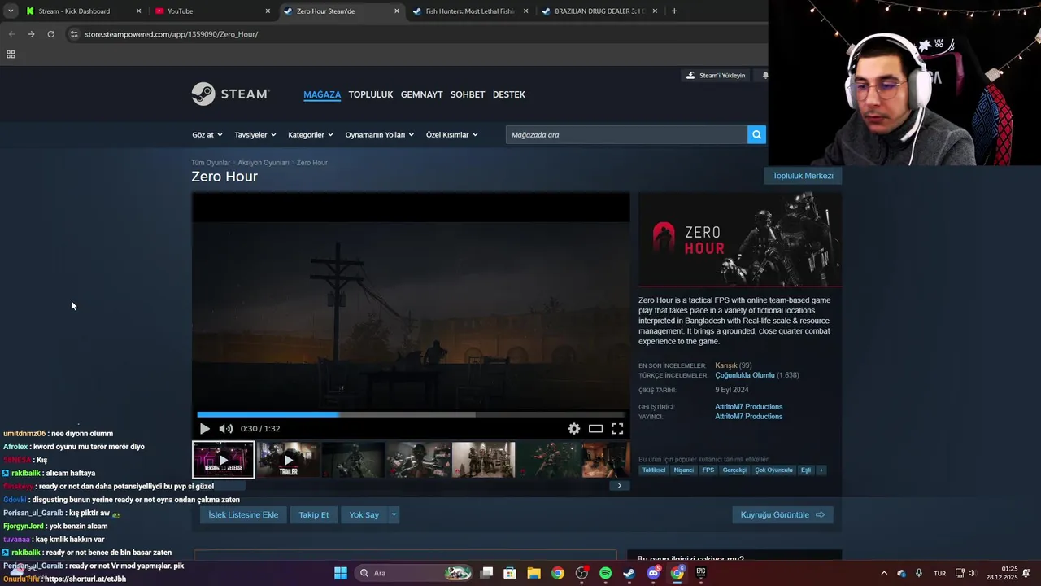
Task: Play the Zero Hour trailer video
Action: pyautogui.click(x=204, y=429)
